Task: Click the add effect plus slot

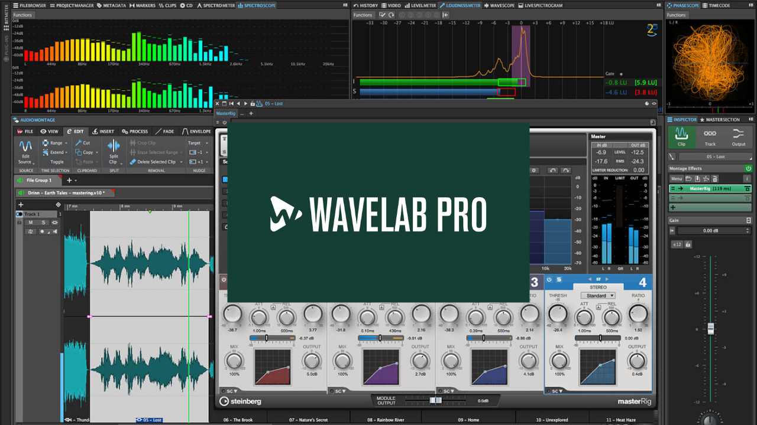Action: pos(710,208)
